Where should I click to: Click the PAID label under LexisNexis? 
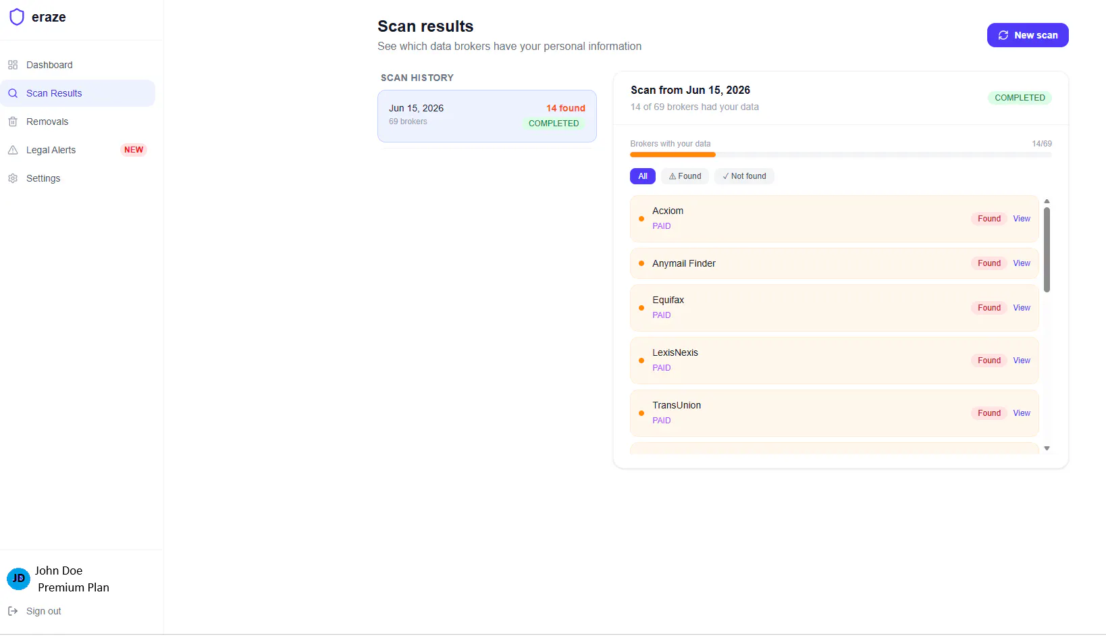(x=662, y=368)
